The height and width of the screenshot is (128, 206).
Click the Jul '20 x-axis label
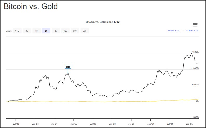[16, 124]
